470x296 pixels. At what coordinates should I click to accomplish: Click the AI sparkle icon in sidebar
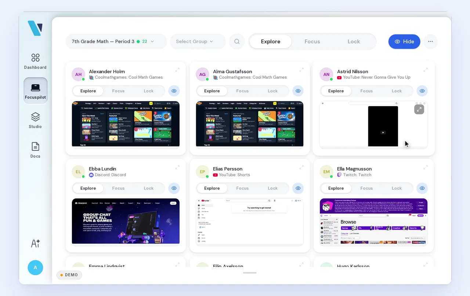coord(35,243)
